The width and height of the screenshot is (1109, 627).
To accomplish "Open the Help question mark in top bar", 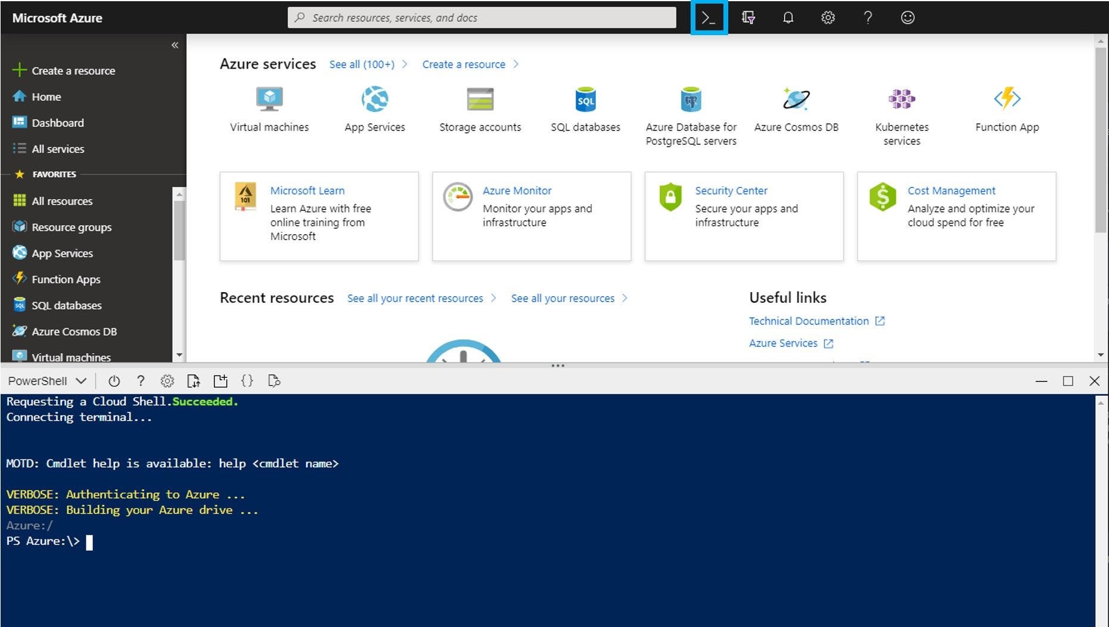I will click(868, 18).
